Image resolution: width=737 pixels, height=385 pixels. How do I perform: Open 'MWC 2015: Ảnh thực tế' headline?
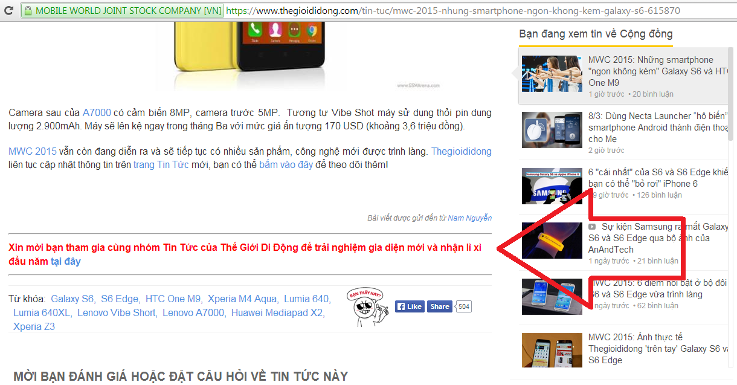(x=658, y=349)
